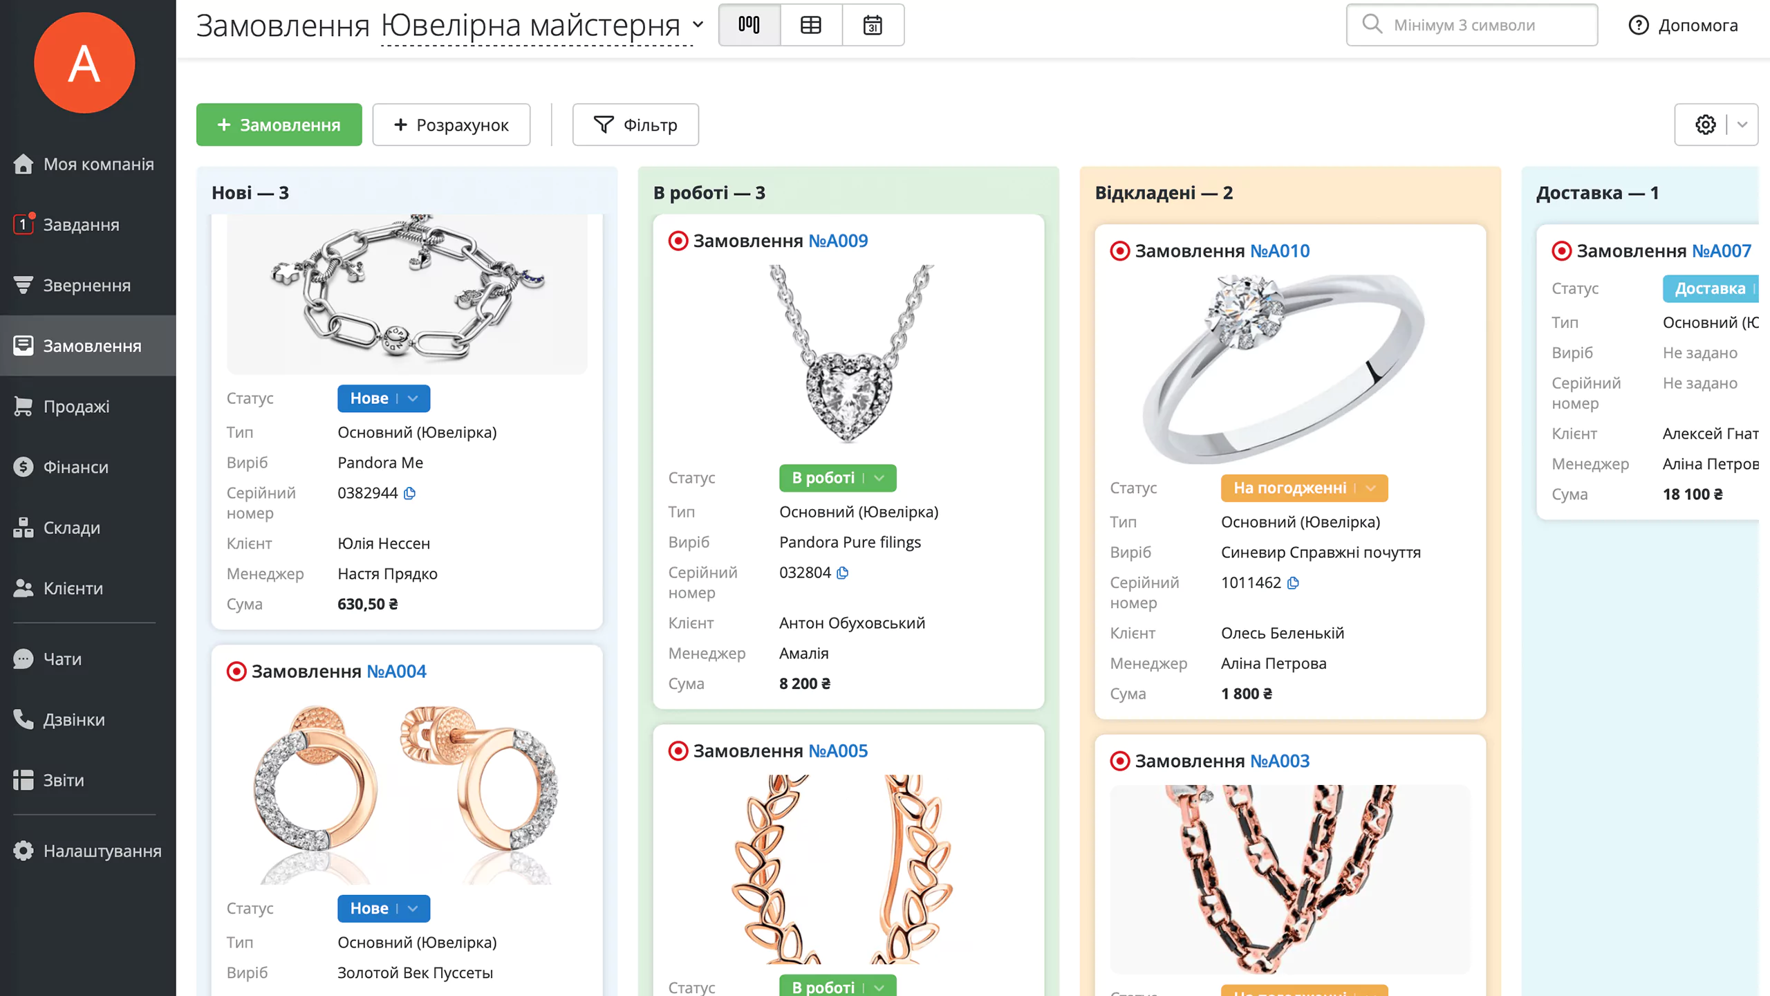The image size is (1770, 996).
Task: Open order link №A010
Action: pos(1280,251)
